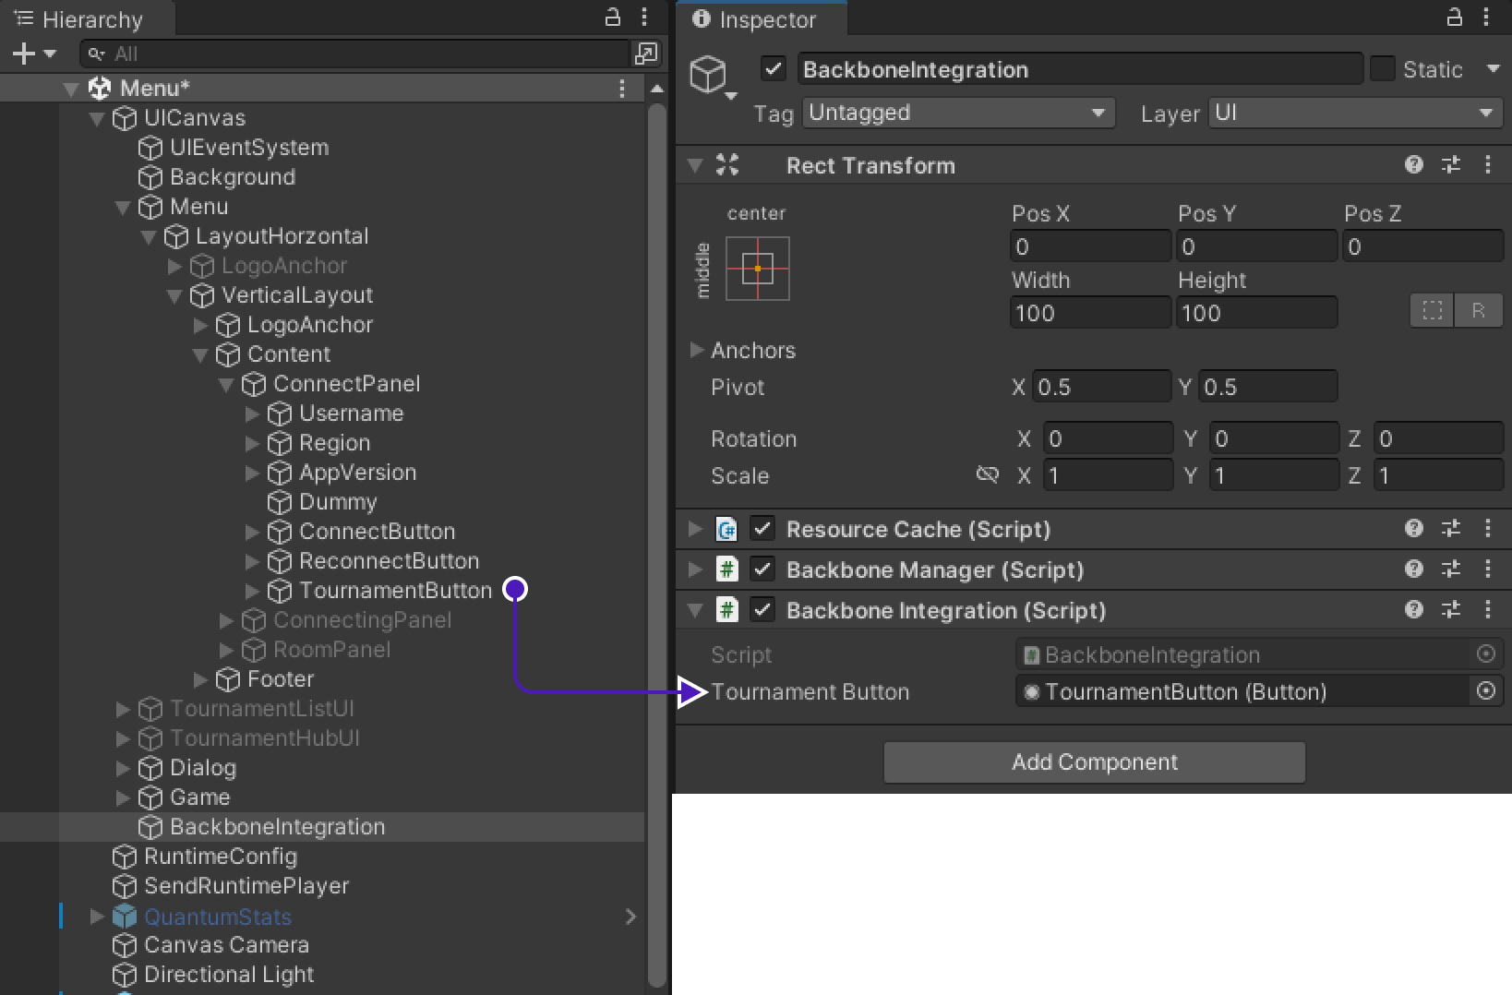Screen dimensions: 1512x995
Task: Disable the Backbone Integration script checkbox
Action: [762, 610]
